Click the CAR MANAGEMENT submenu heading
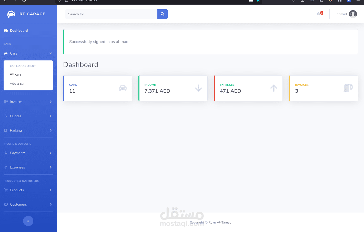 coord(23,66)
